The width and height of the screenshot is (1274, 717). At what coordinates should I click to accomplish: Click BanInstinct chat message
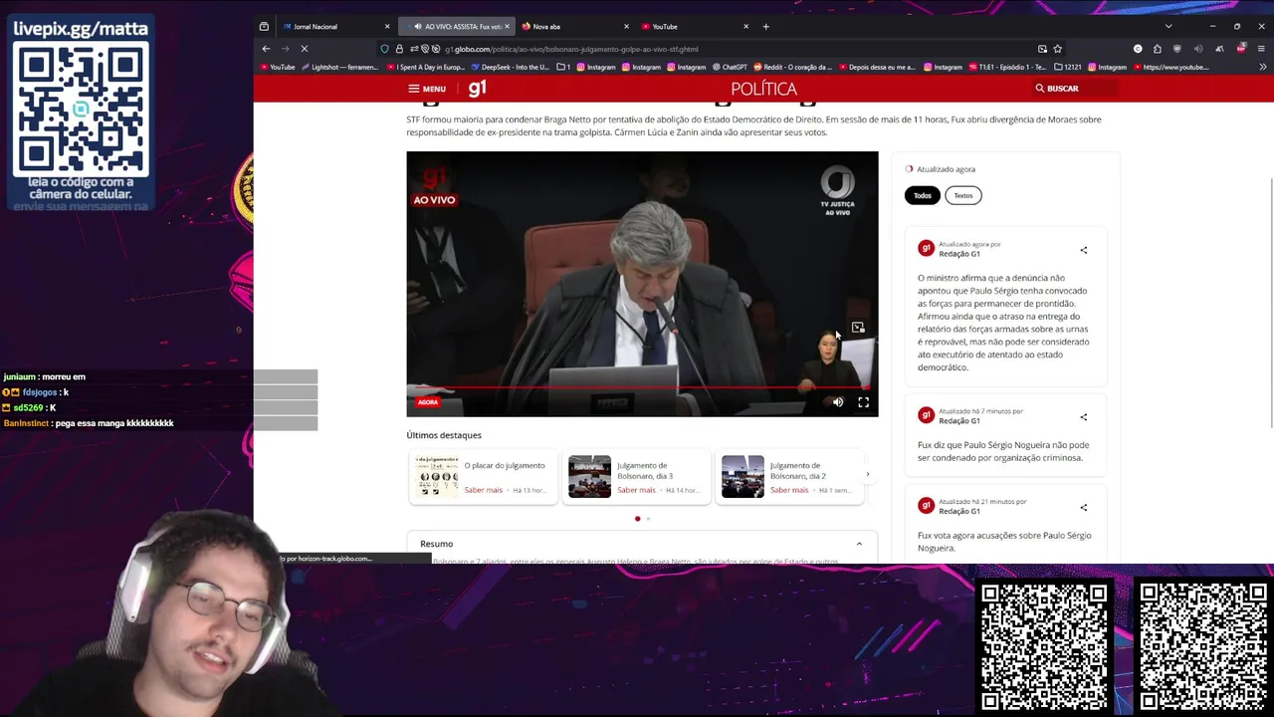89,423
